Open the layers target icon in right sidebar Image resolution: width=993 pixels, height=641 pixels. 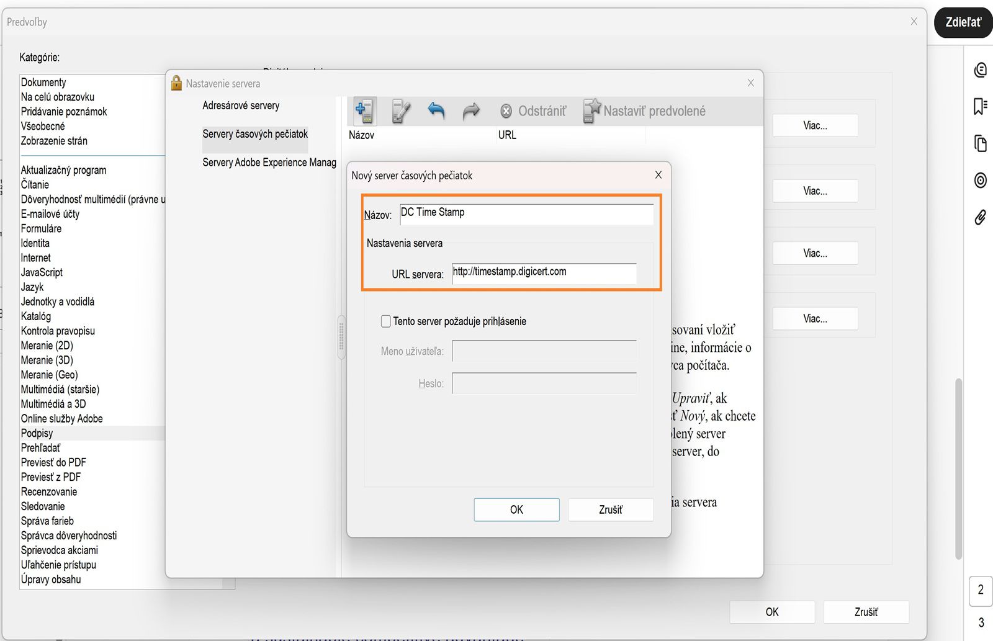[x=980, y=180]
